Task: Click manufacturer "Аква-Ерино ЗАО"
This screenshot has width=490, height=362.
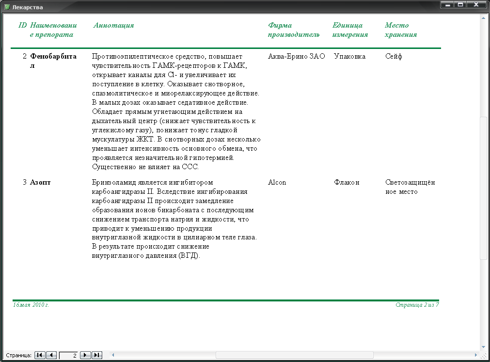Action: (296, 56)
